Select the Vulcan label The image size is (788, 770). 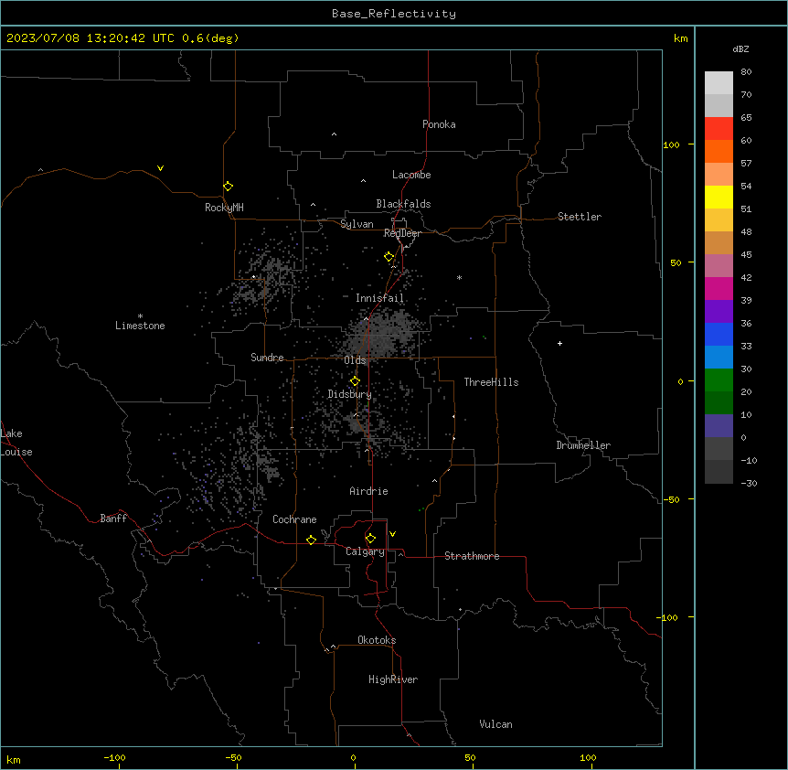pyautogui.click(x=496, y=724)
